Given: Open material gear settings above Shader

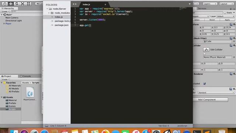Looking at the screenshot, I should 234,89.
